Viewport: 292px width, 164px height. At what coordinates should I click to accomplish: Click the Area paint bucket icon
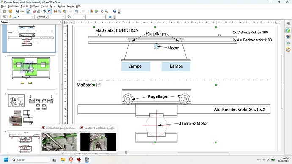click(x=69, y=17)
